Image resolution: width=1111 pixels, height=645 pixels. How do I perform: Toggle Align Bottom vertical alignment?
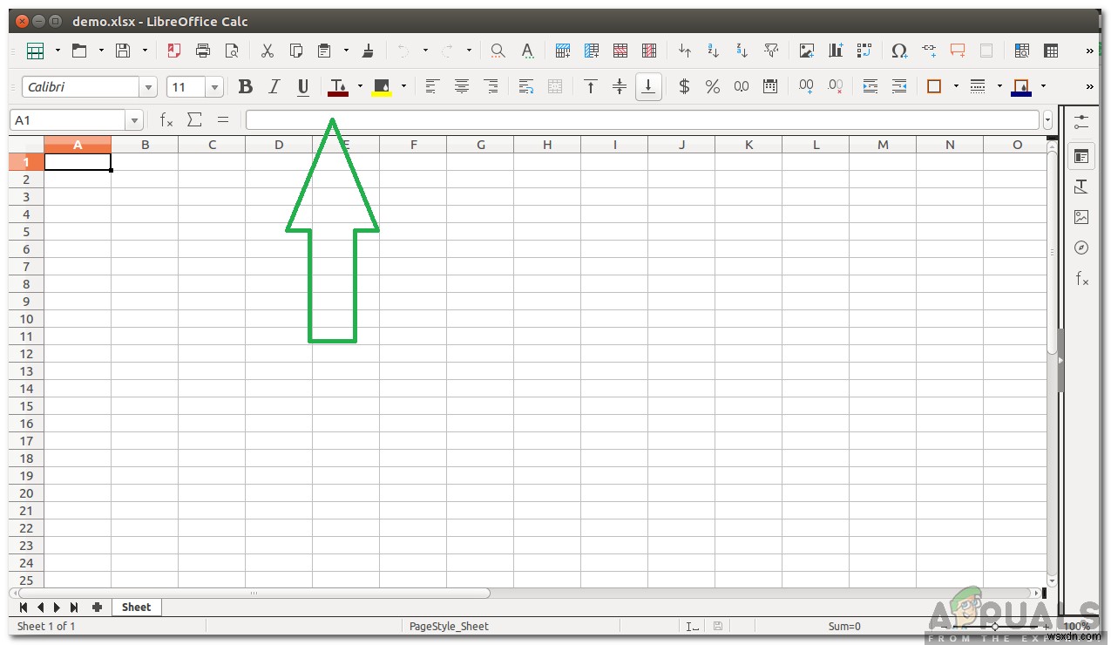648,86
